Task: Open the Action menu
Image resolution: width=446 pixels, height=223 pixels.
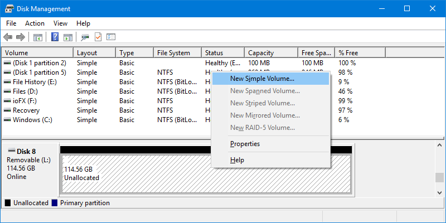Action: tap(35, 23)
